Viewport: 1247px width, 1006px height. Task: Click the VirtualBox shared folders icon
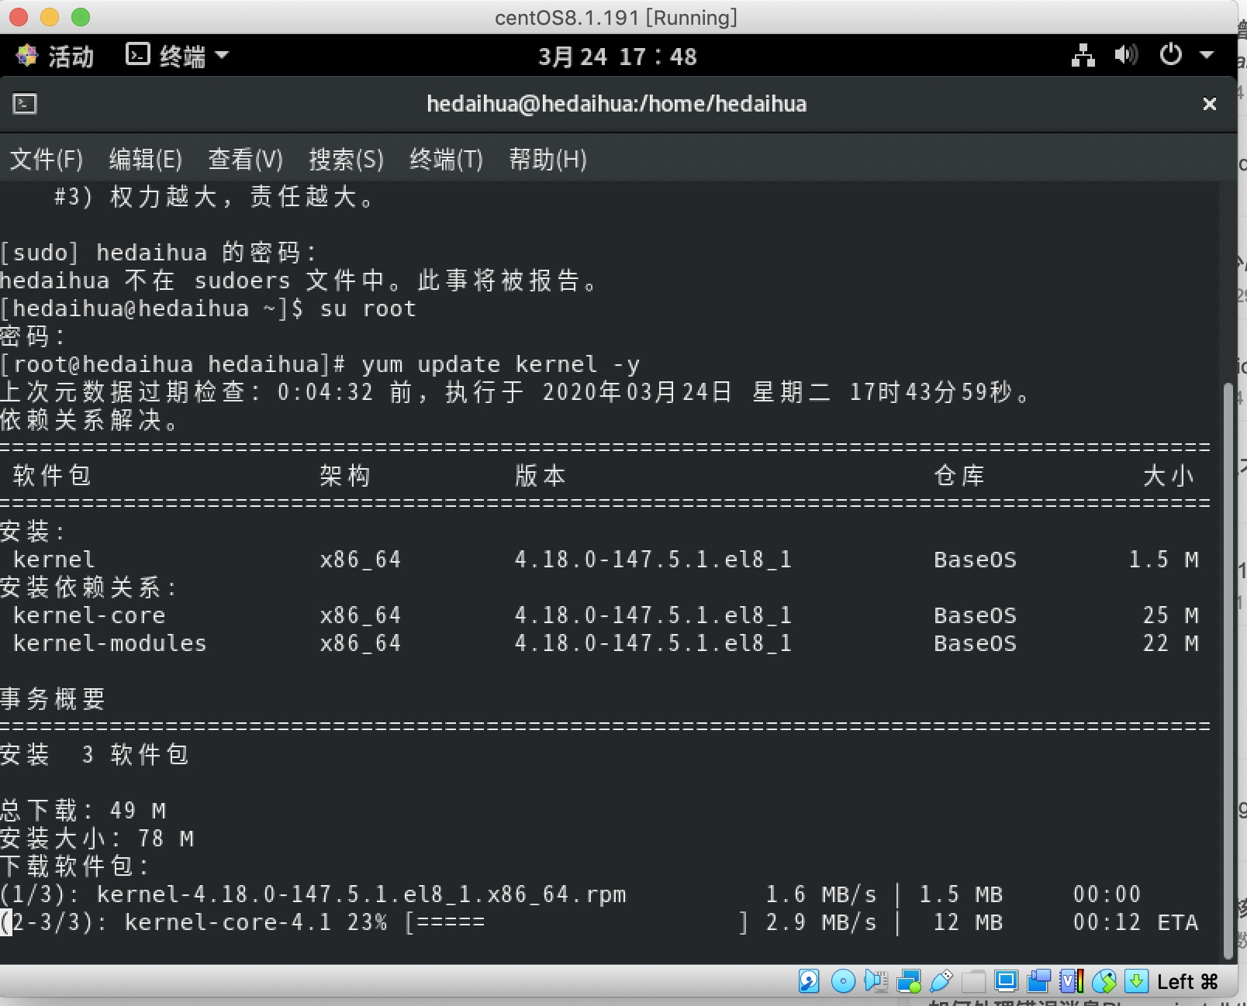[x=973, y=981]
